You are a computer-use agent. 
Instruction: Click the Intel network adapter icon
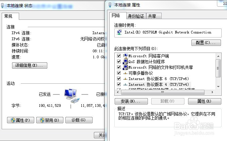[119, 32]
